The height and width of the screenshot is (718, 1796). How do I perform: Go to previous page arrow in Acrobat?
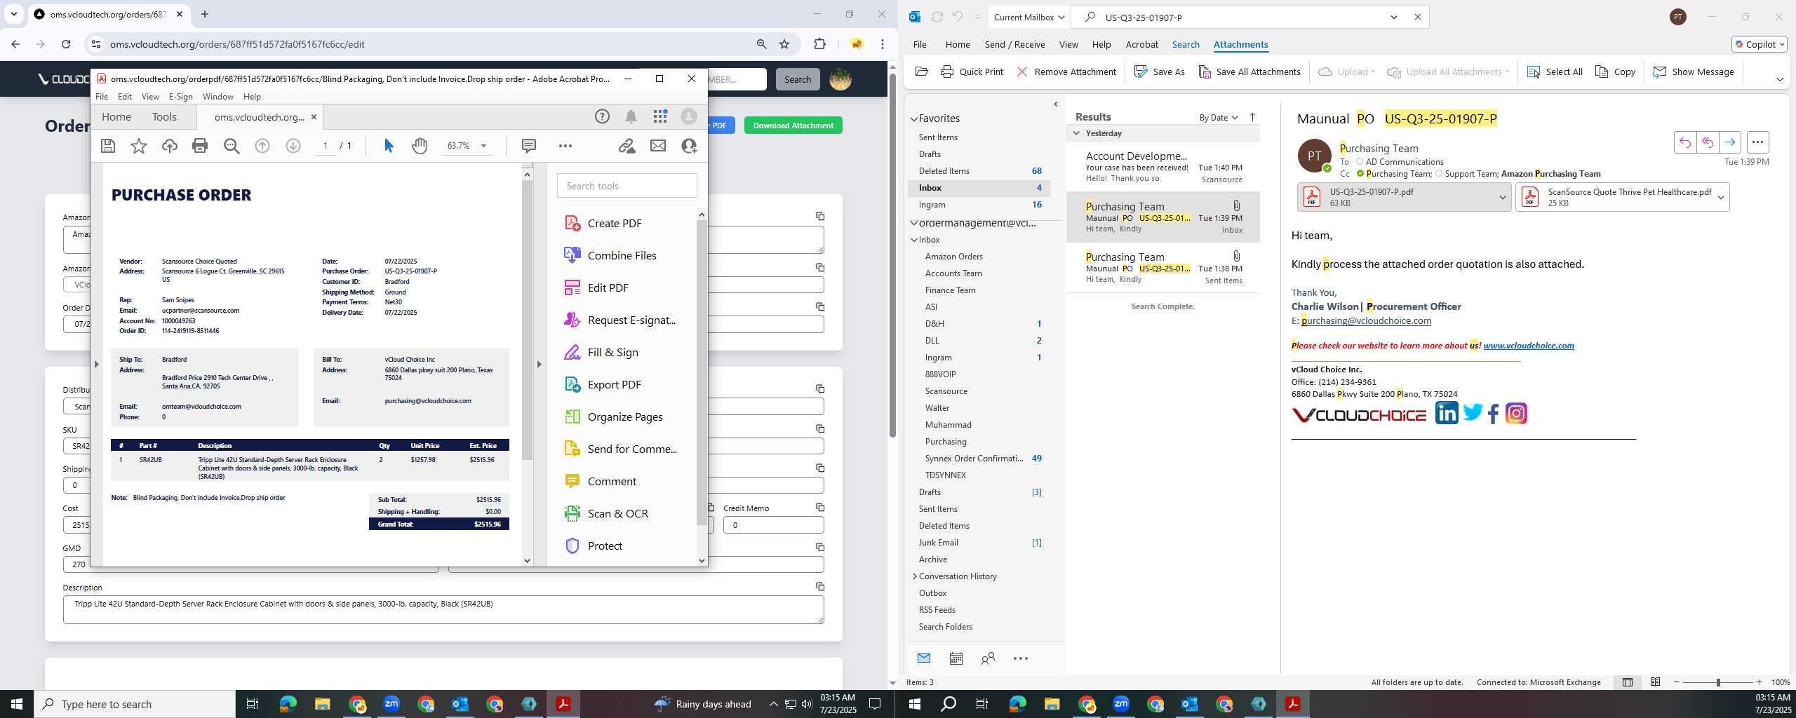pos(262,146)
